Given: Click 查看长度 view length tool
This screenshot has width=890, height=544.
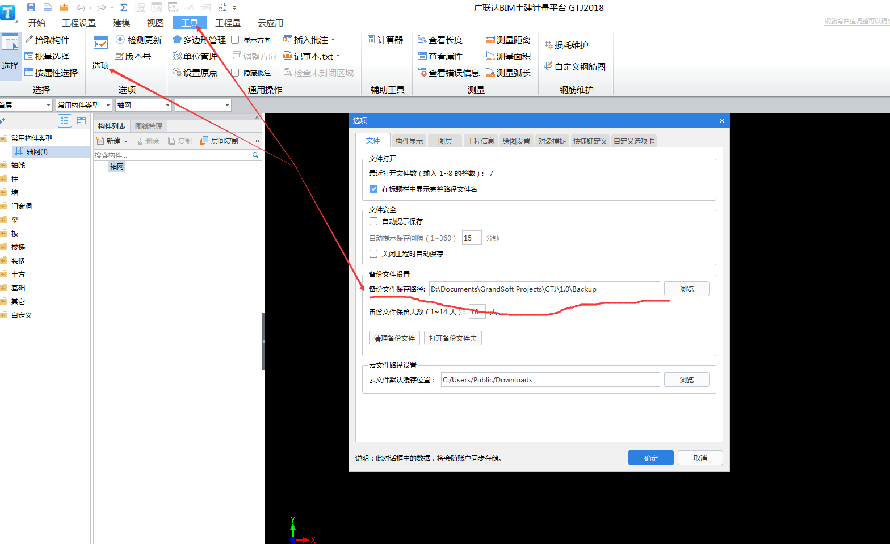Looking at the screenshot, I should (440, 40).
